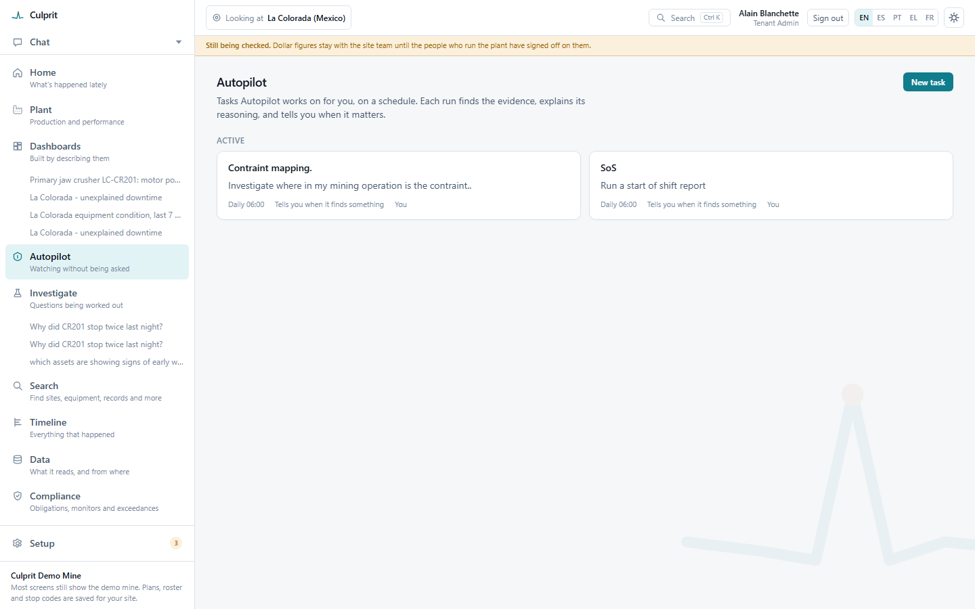The image size is (975, 609).
Task: Switch language to EN
Action: coord(864,18)
